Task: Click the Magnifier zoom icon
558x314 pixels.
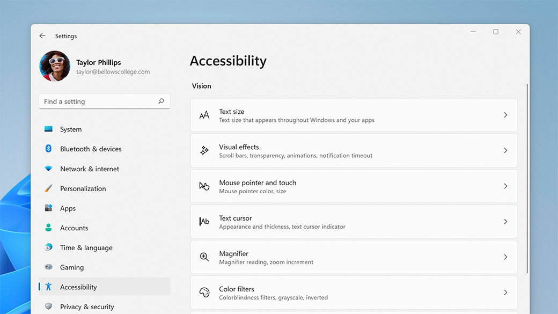Action: point(204,257)
